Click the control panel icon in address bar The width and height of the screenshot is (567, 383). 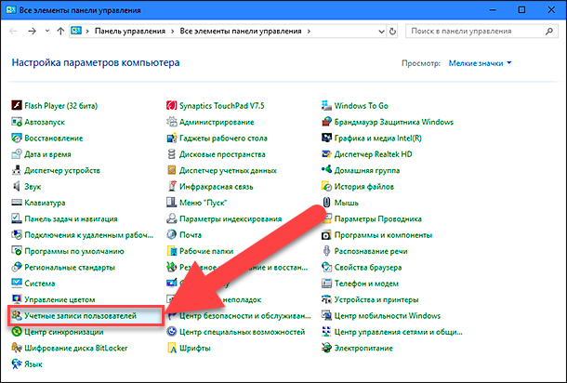76,31
